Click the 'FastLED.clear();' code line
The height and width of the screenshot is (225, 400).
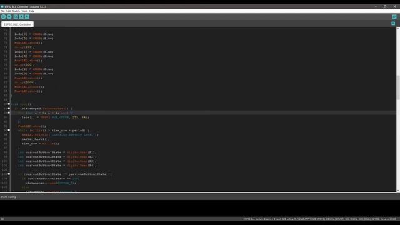pyautogui.click(x=29, y=86)
